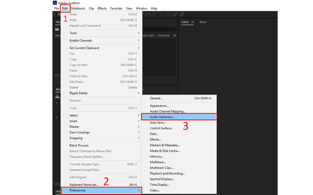Screen dimensions: 313x195
Task: Select the Time Selection tool in toolbar
Action: [x=154, y=14]
